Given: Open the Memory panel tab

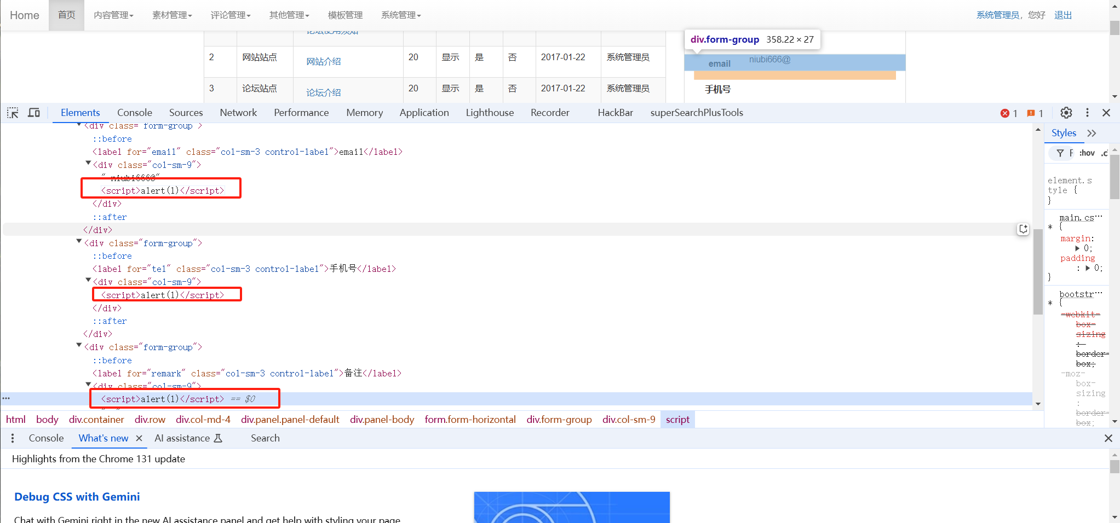Looking at the screenshot, I should click(x=365, y=113).
